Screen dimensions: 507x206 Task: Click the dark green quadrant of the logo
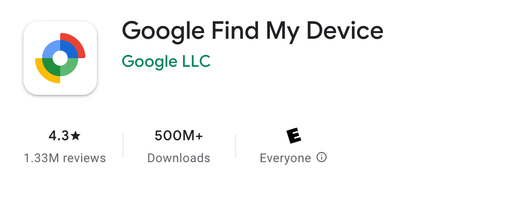click(x=51, y=67)
